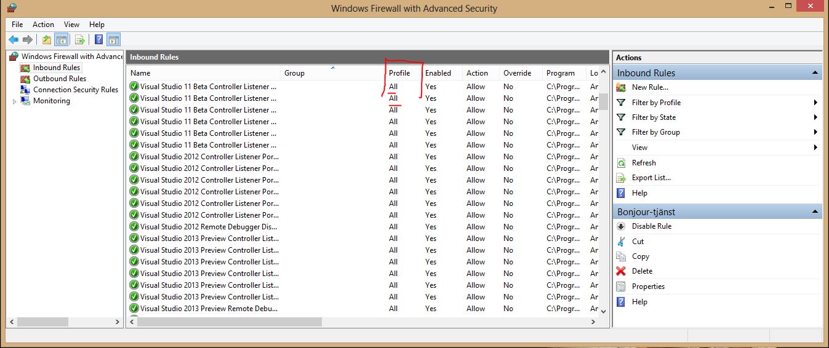
Task: Click the Export List toolbar icon
Action: coord(79,40)
